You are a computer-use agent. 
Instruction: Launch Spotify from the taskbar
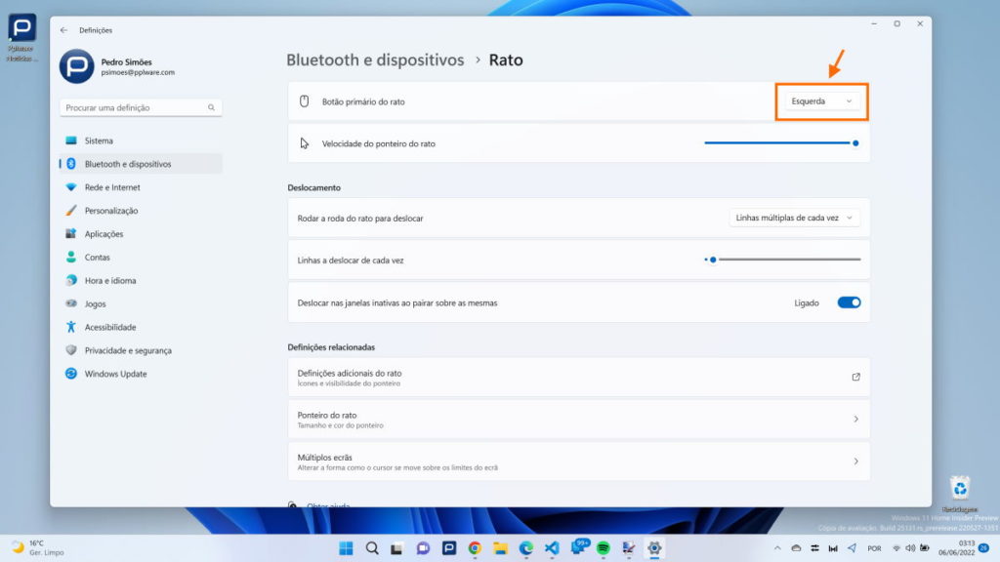click(x=604, y=548)
